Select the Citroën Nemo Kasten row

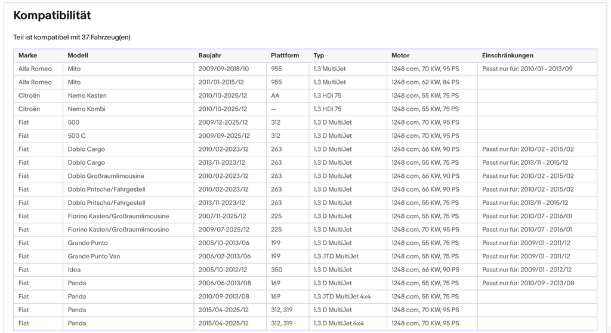click(305, 95)
